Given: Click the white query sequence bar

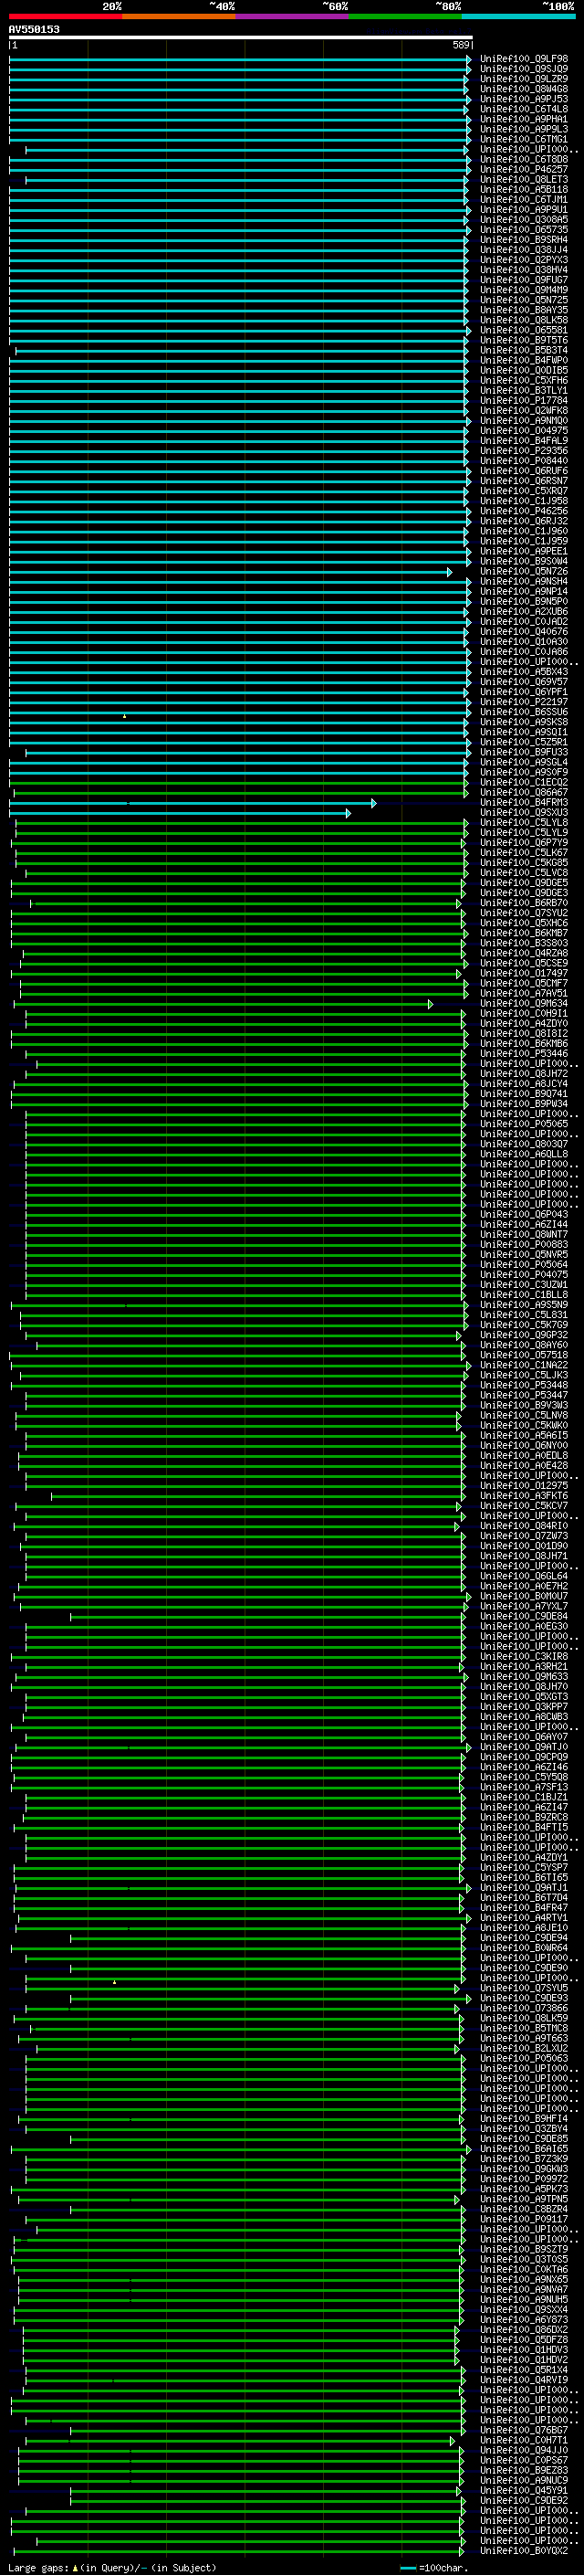Looking at the screenshot, I should [x=241, y=38].
